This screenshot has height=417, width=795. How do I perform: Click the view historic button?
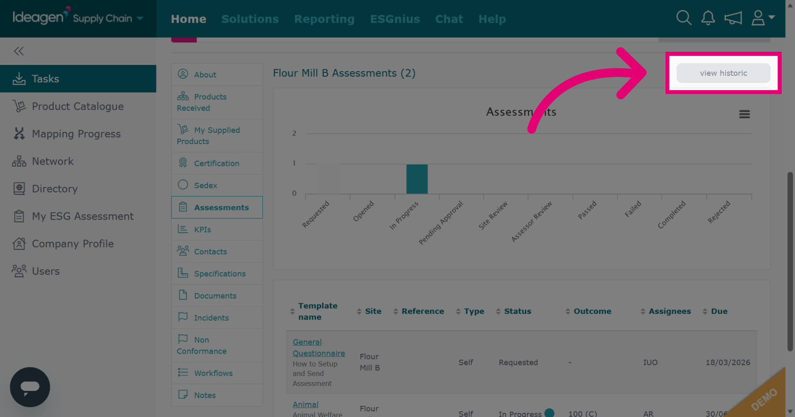click(x=723, y=73)
